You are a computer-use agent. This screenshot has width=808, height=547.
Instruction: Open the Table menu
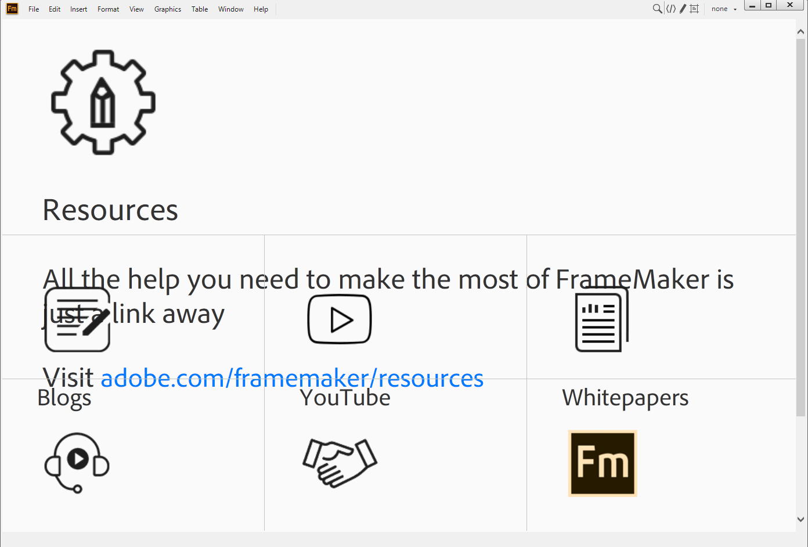[x=199, y=9]
